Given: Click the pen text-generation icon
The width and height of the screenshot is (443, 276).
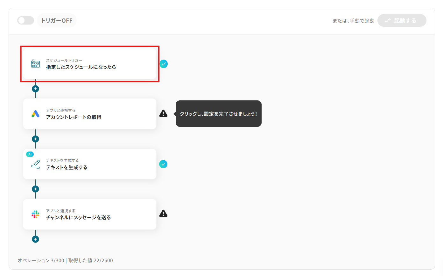Looking at the screenshot, I should pos(35,164).
